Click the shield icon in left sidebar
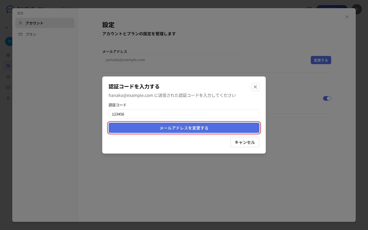This screenshot has height=230, width=368. point(8,77)
